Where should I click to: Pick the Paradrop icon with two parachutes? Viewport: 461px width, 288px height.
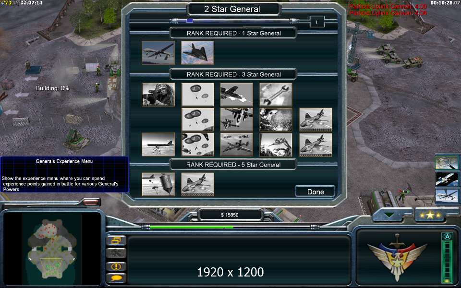point(197,95)
